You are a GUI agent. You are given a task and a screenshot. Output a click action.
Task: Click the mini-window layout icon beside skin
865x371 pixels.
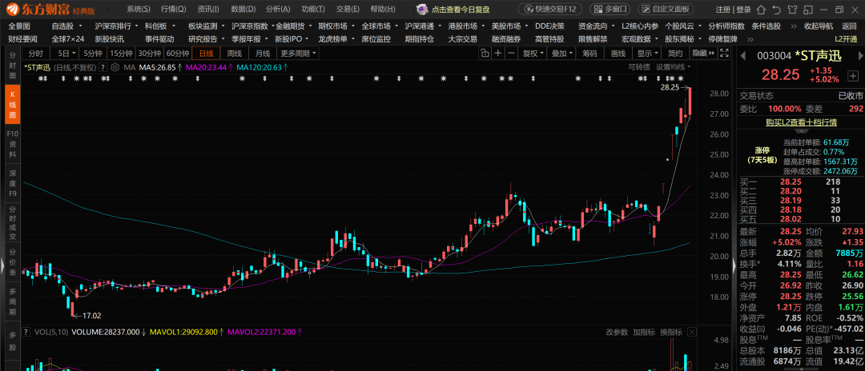pos(807,10)
